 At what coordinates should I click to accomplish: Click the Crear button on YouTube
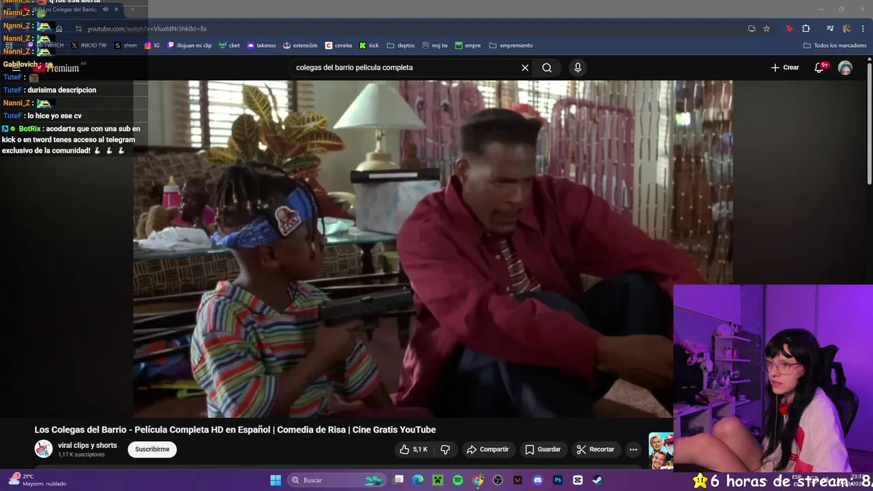[x=784, y=68]
